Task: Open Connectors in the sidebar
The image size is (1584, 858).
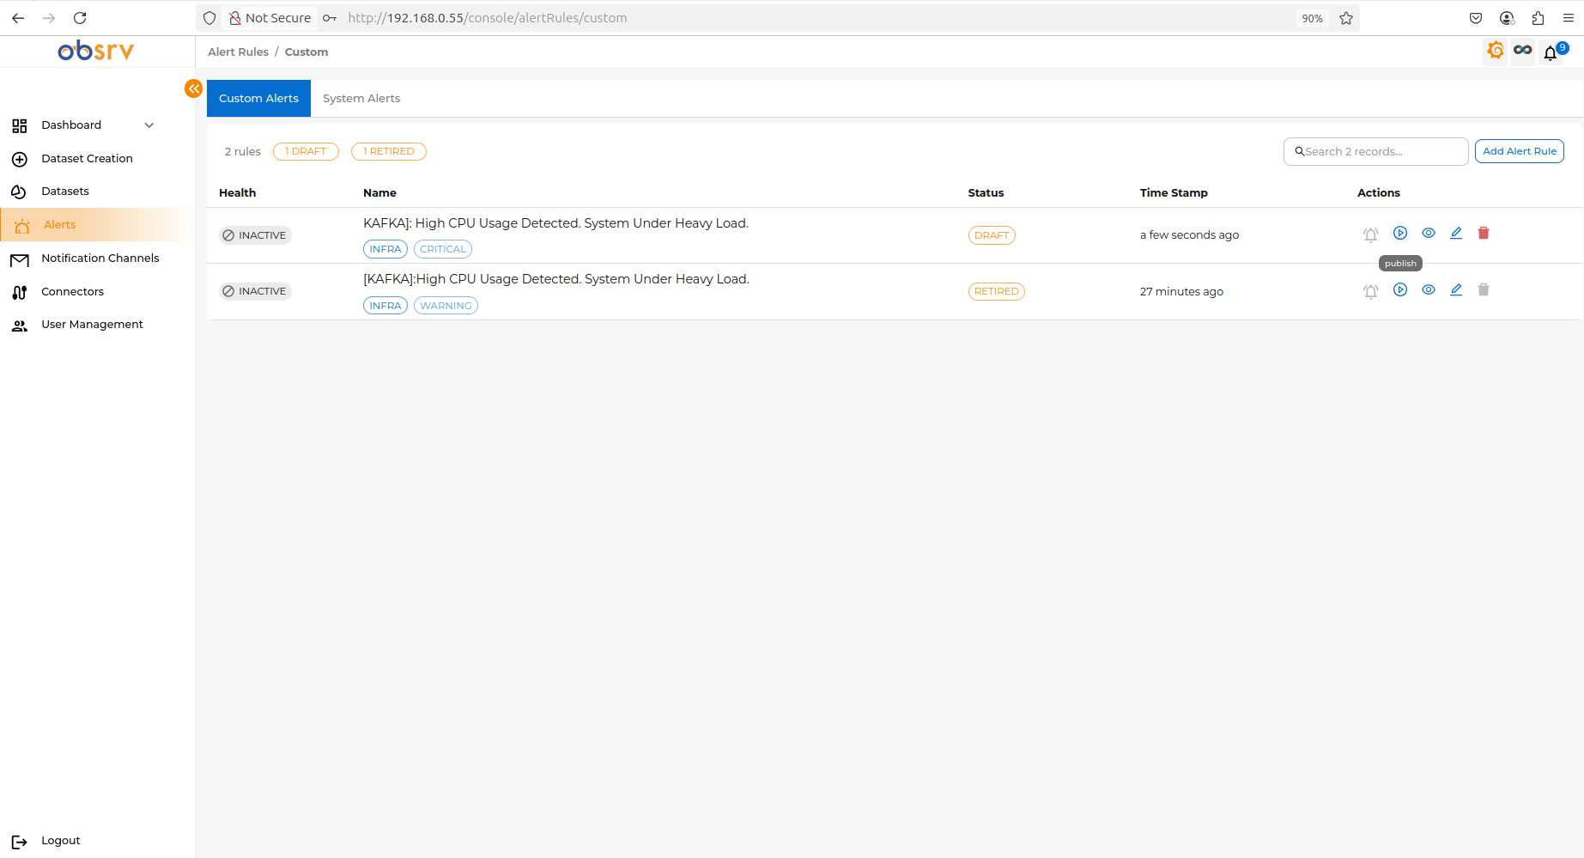Action: [72, 291]
